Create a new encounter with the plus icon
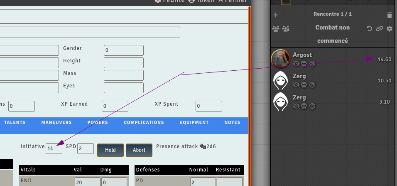397x186 pixels. pos(276,15)
